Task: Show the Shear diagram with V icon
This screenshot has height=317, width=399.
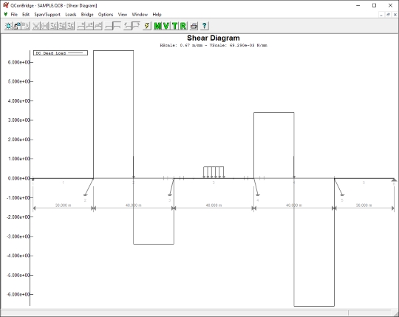Action: tap(166, 26)
